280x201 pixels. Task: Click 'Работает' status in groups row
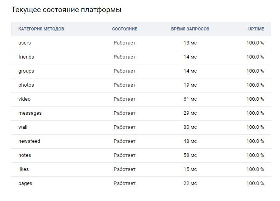click(125, 71)
